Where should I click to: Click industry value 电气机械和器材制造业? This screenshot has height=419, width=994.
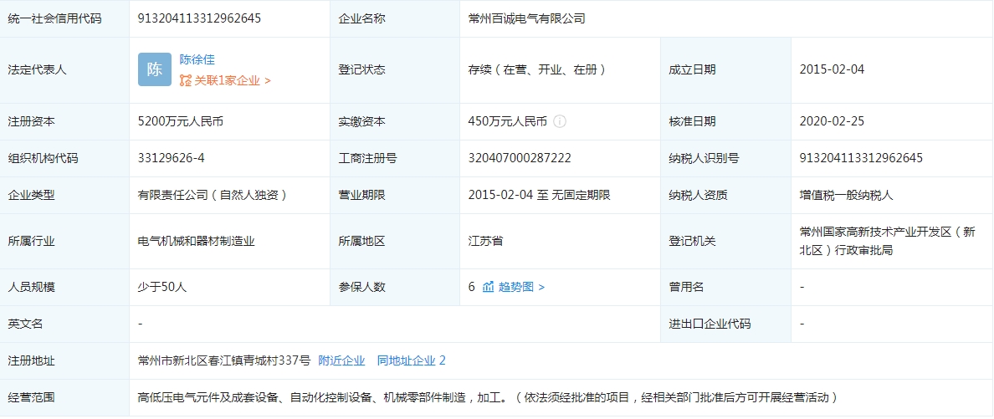[x=197, y=241]
